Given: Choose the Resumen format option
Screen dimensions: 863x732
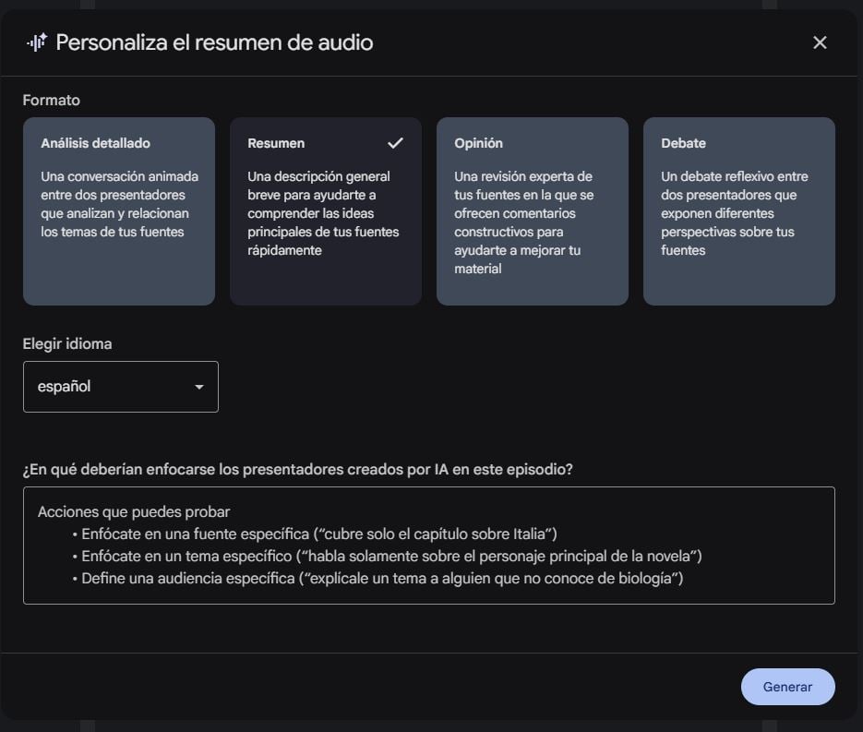Looking at the screenshot, I should pyautogui.click(x=326, y=211).
